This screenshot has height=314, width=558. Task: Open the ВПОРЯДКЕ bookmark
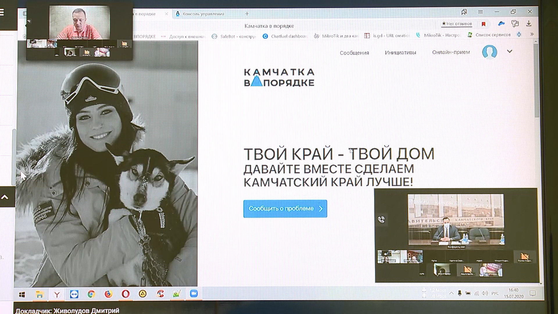(x=144, y=37)
